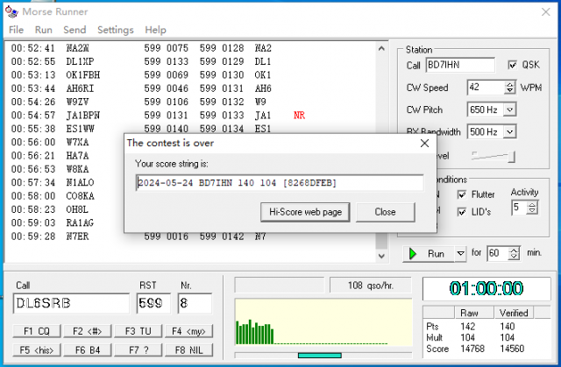
Task: Click the F2 <#> button
Action: (88, 331)
